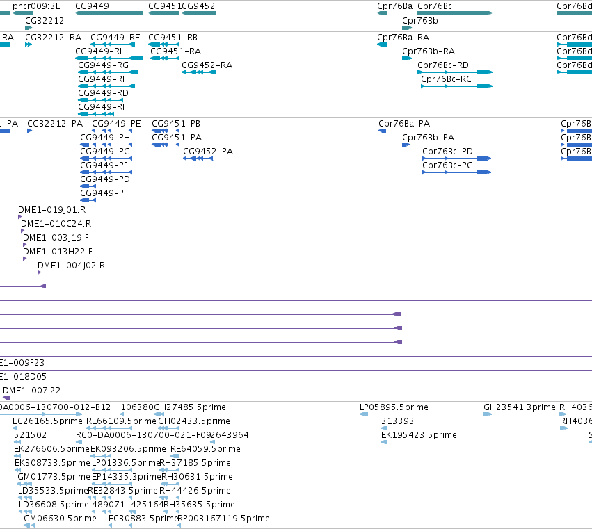Image resolution: width=592 pixels, height=529 pixels.
Task: Open the CG9451-RB transcript label
Action: 173,38
